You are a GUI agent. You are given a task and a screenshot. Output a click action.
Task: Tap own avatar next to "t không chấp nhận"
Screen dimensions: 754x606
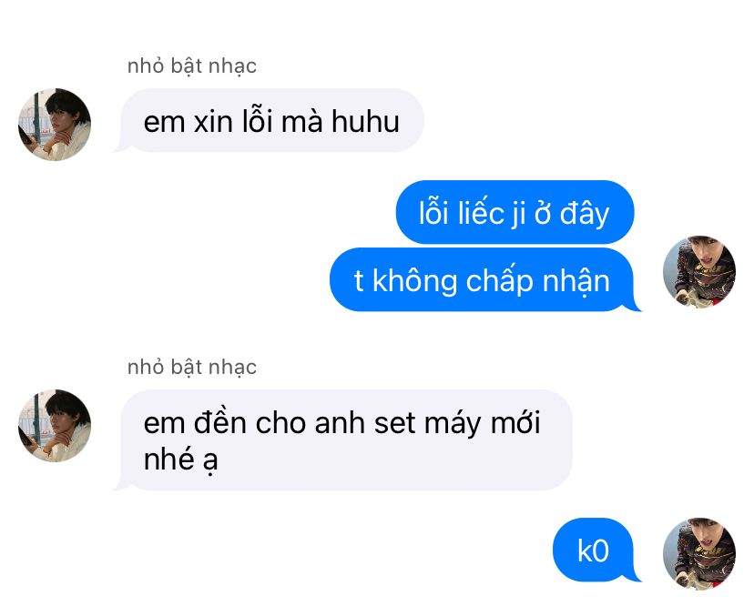[699, 271]
